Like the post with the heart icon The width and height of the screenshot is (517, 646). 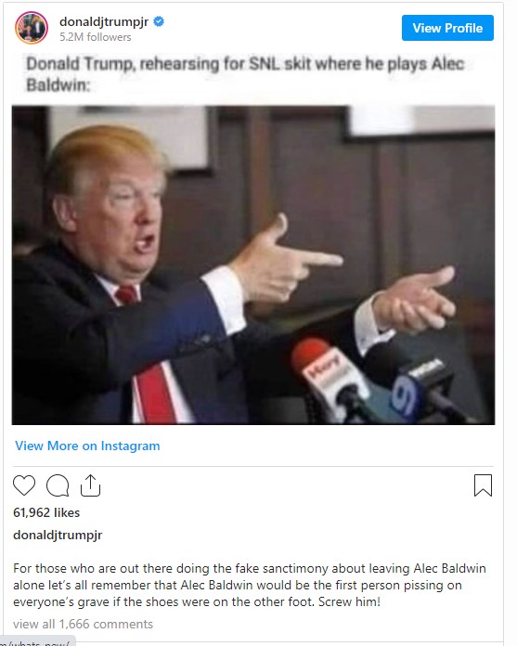coord(24,484)
